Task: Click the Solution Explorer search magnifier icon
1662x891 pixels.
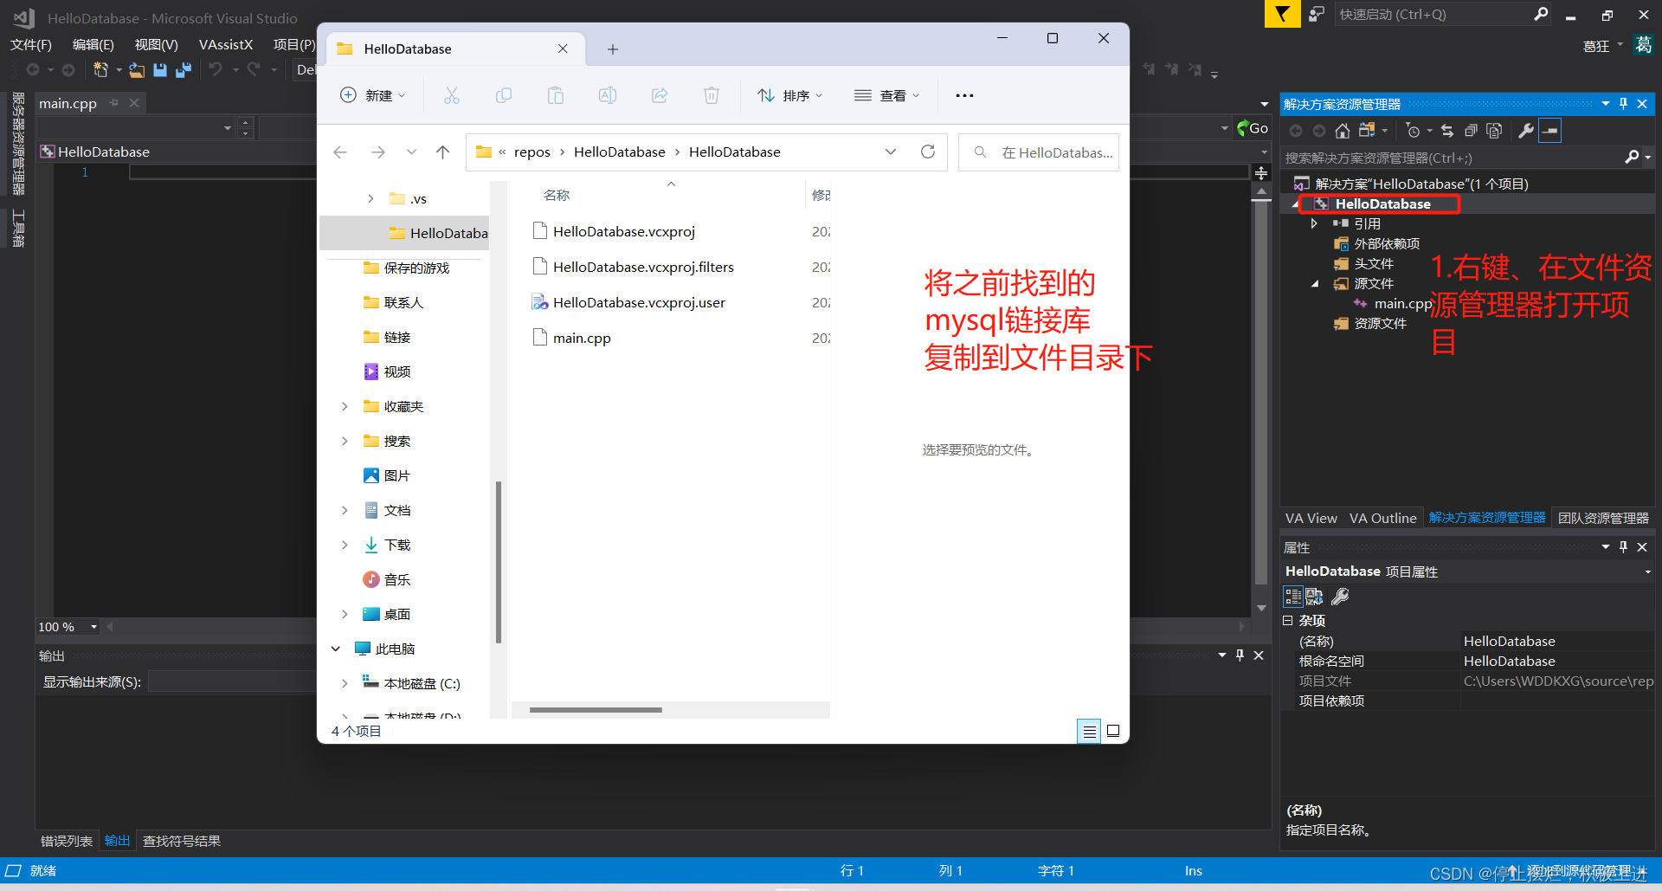Action: click(1632, 158)
